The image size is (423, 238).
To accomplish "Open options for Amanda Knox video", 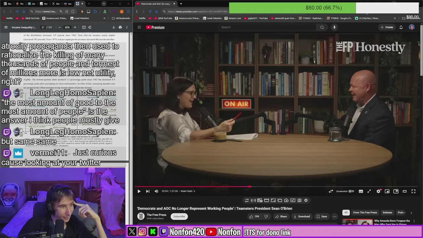I will click(414, 221).
